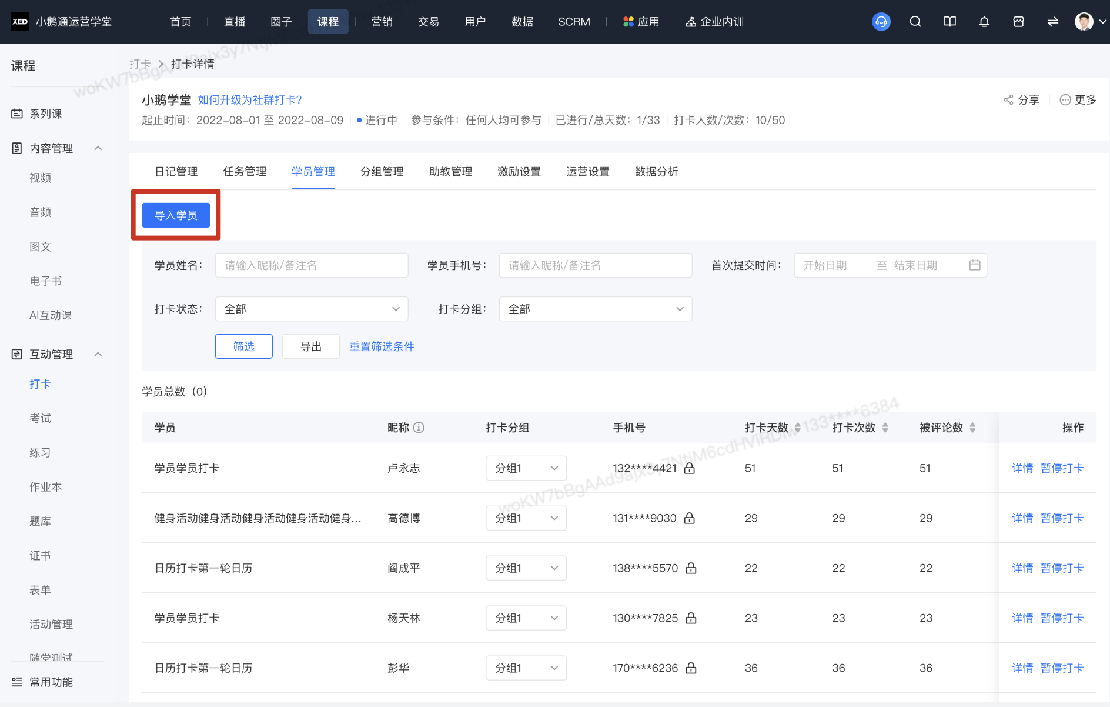Collapse the 内容管理 sidebar section
This screenshot has height=707, width=1110.
coord(98,148)
